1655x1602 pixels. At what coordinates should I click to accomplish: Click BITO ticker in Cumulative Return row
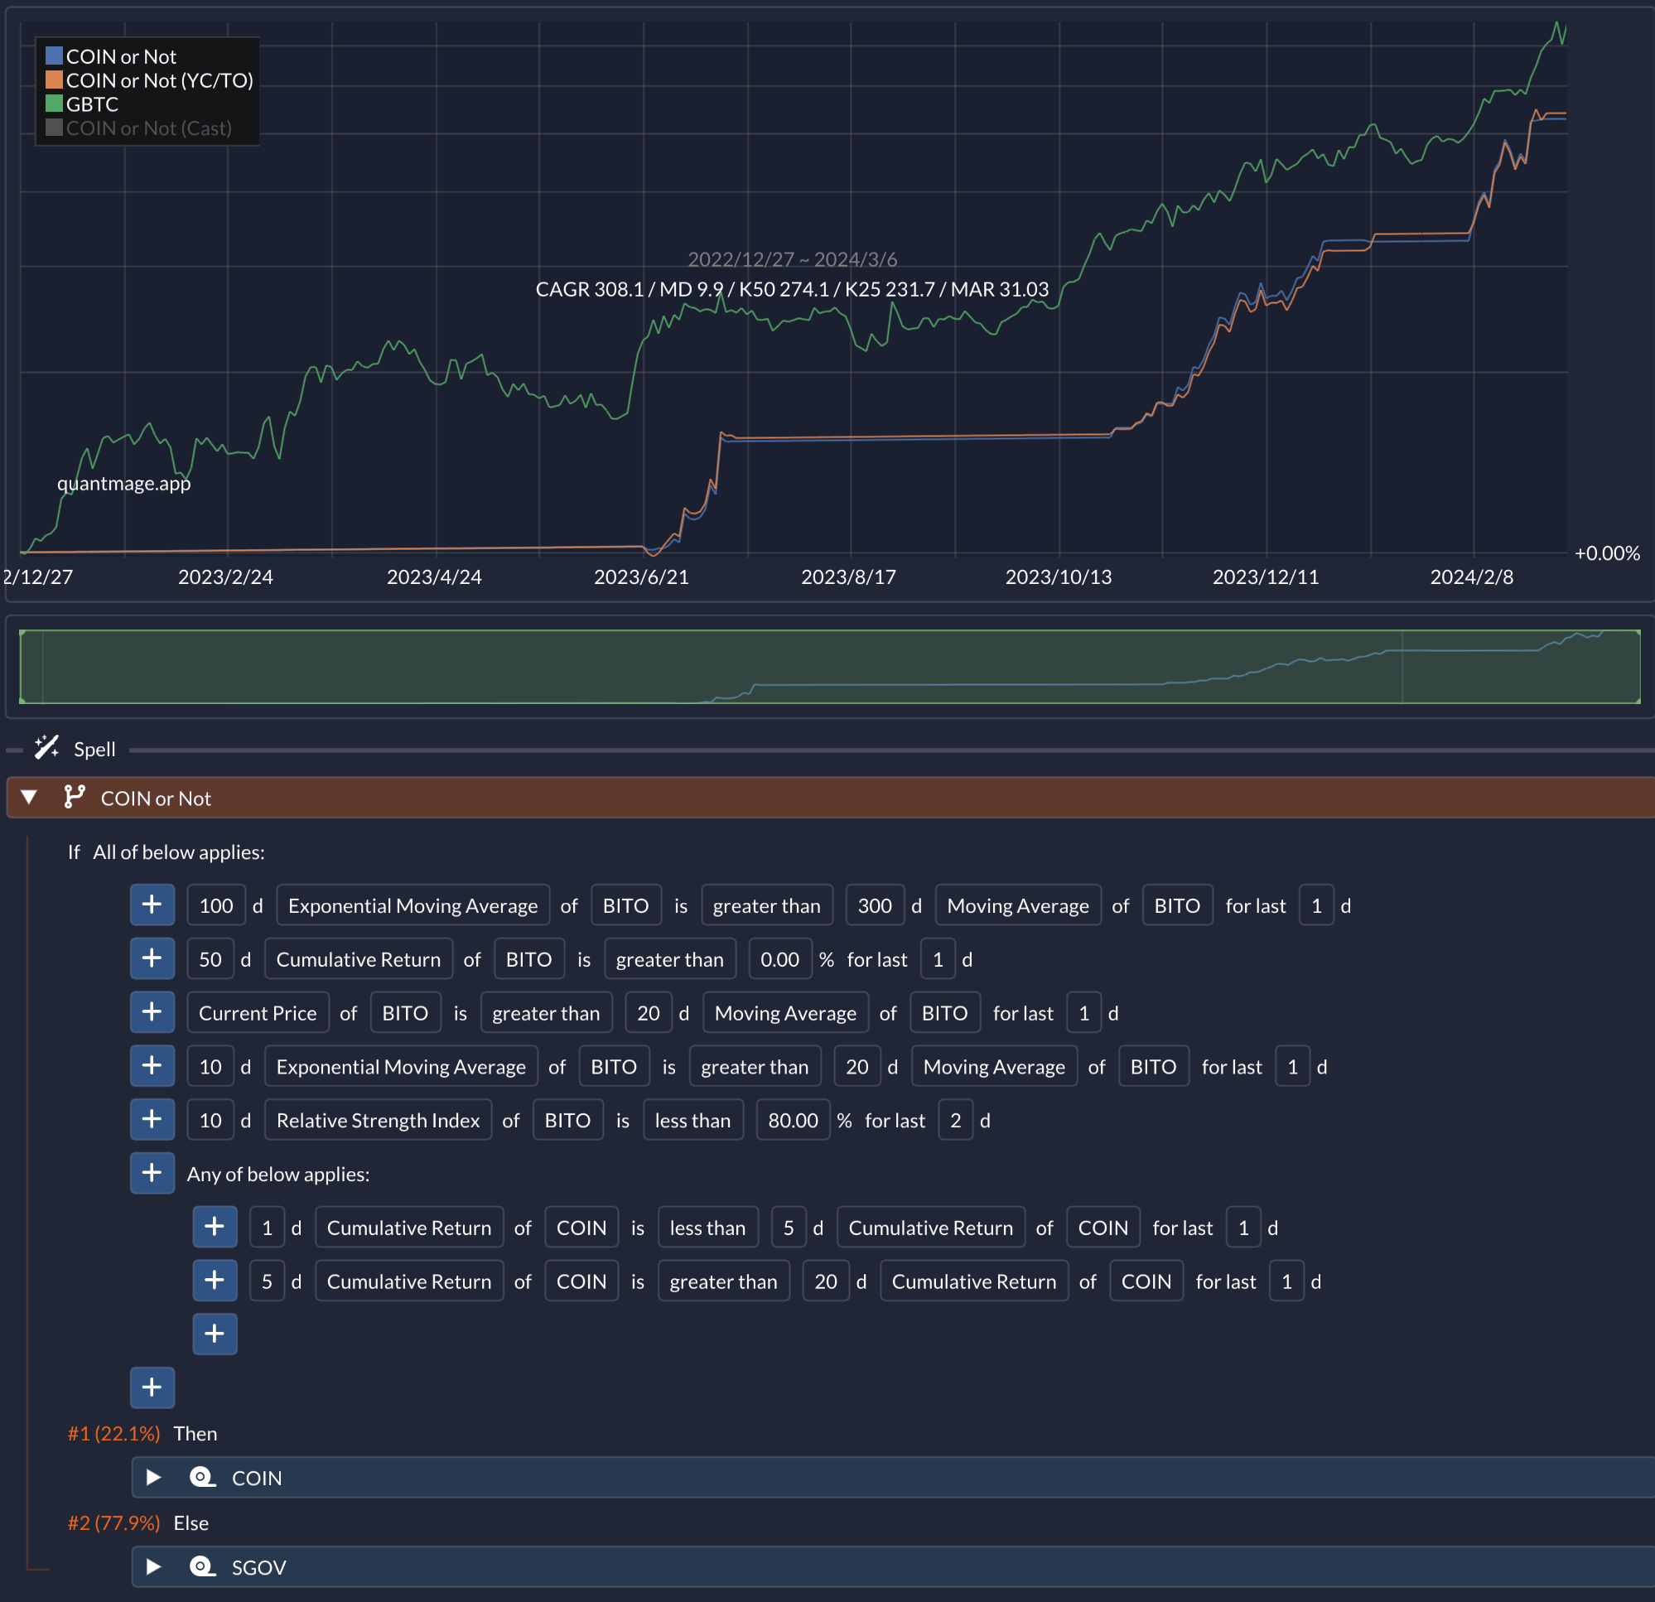click(x=528, y=959)
